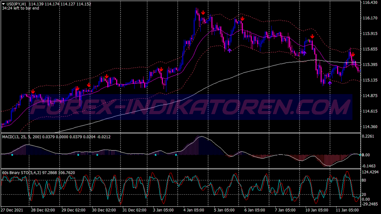Click the 10 Jan 05:00 time label
The height and width of the screenshot is (214, 381).
[317, 210]
